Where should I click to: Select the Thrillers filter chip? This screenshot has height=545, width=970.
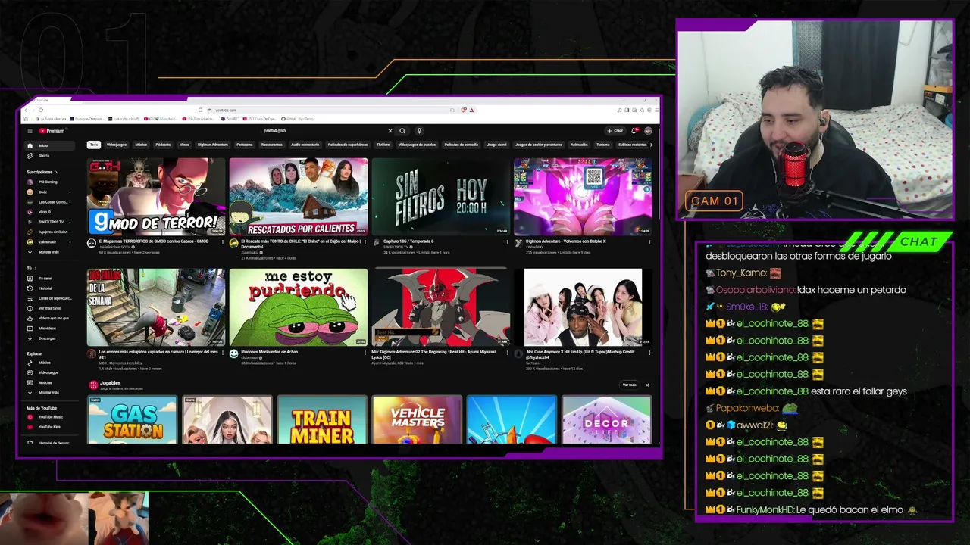click(383, 145)
